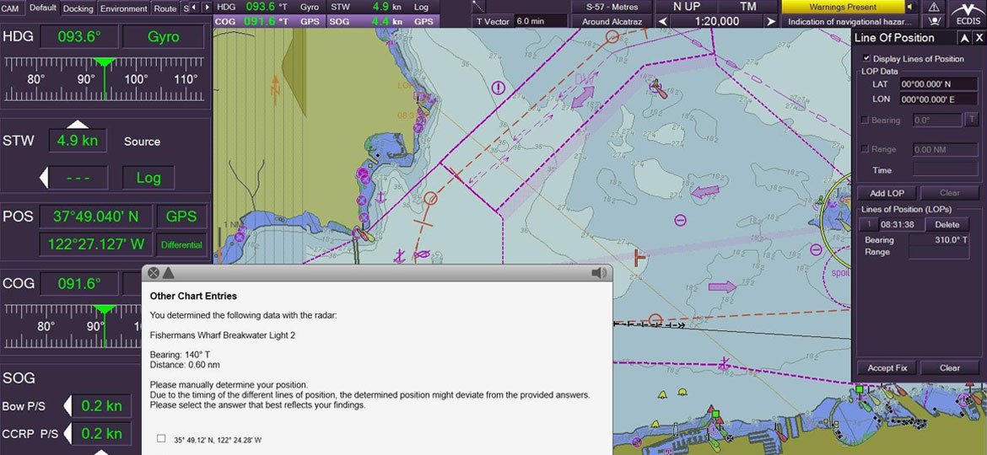The height and width of the screenshot is (455, 987).
Task: Click the measurement line tool icon
Action: (x=478, y=7)
